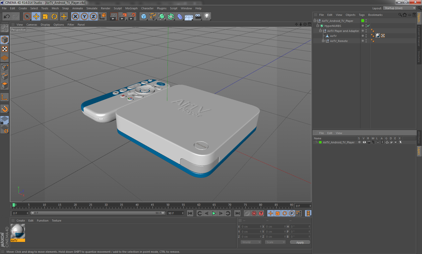This screenshot has width=422, height=254.
Task: Collapse AirTV Player and Adapter node
Action: (321, 31)
